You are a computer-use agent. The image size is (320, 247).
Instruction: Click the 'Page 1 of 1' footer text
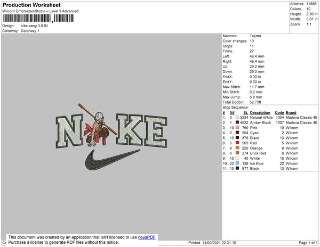coord(308,243)
